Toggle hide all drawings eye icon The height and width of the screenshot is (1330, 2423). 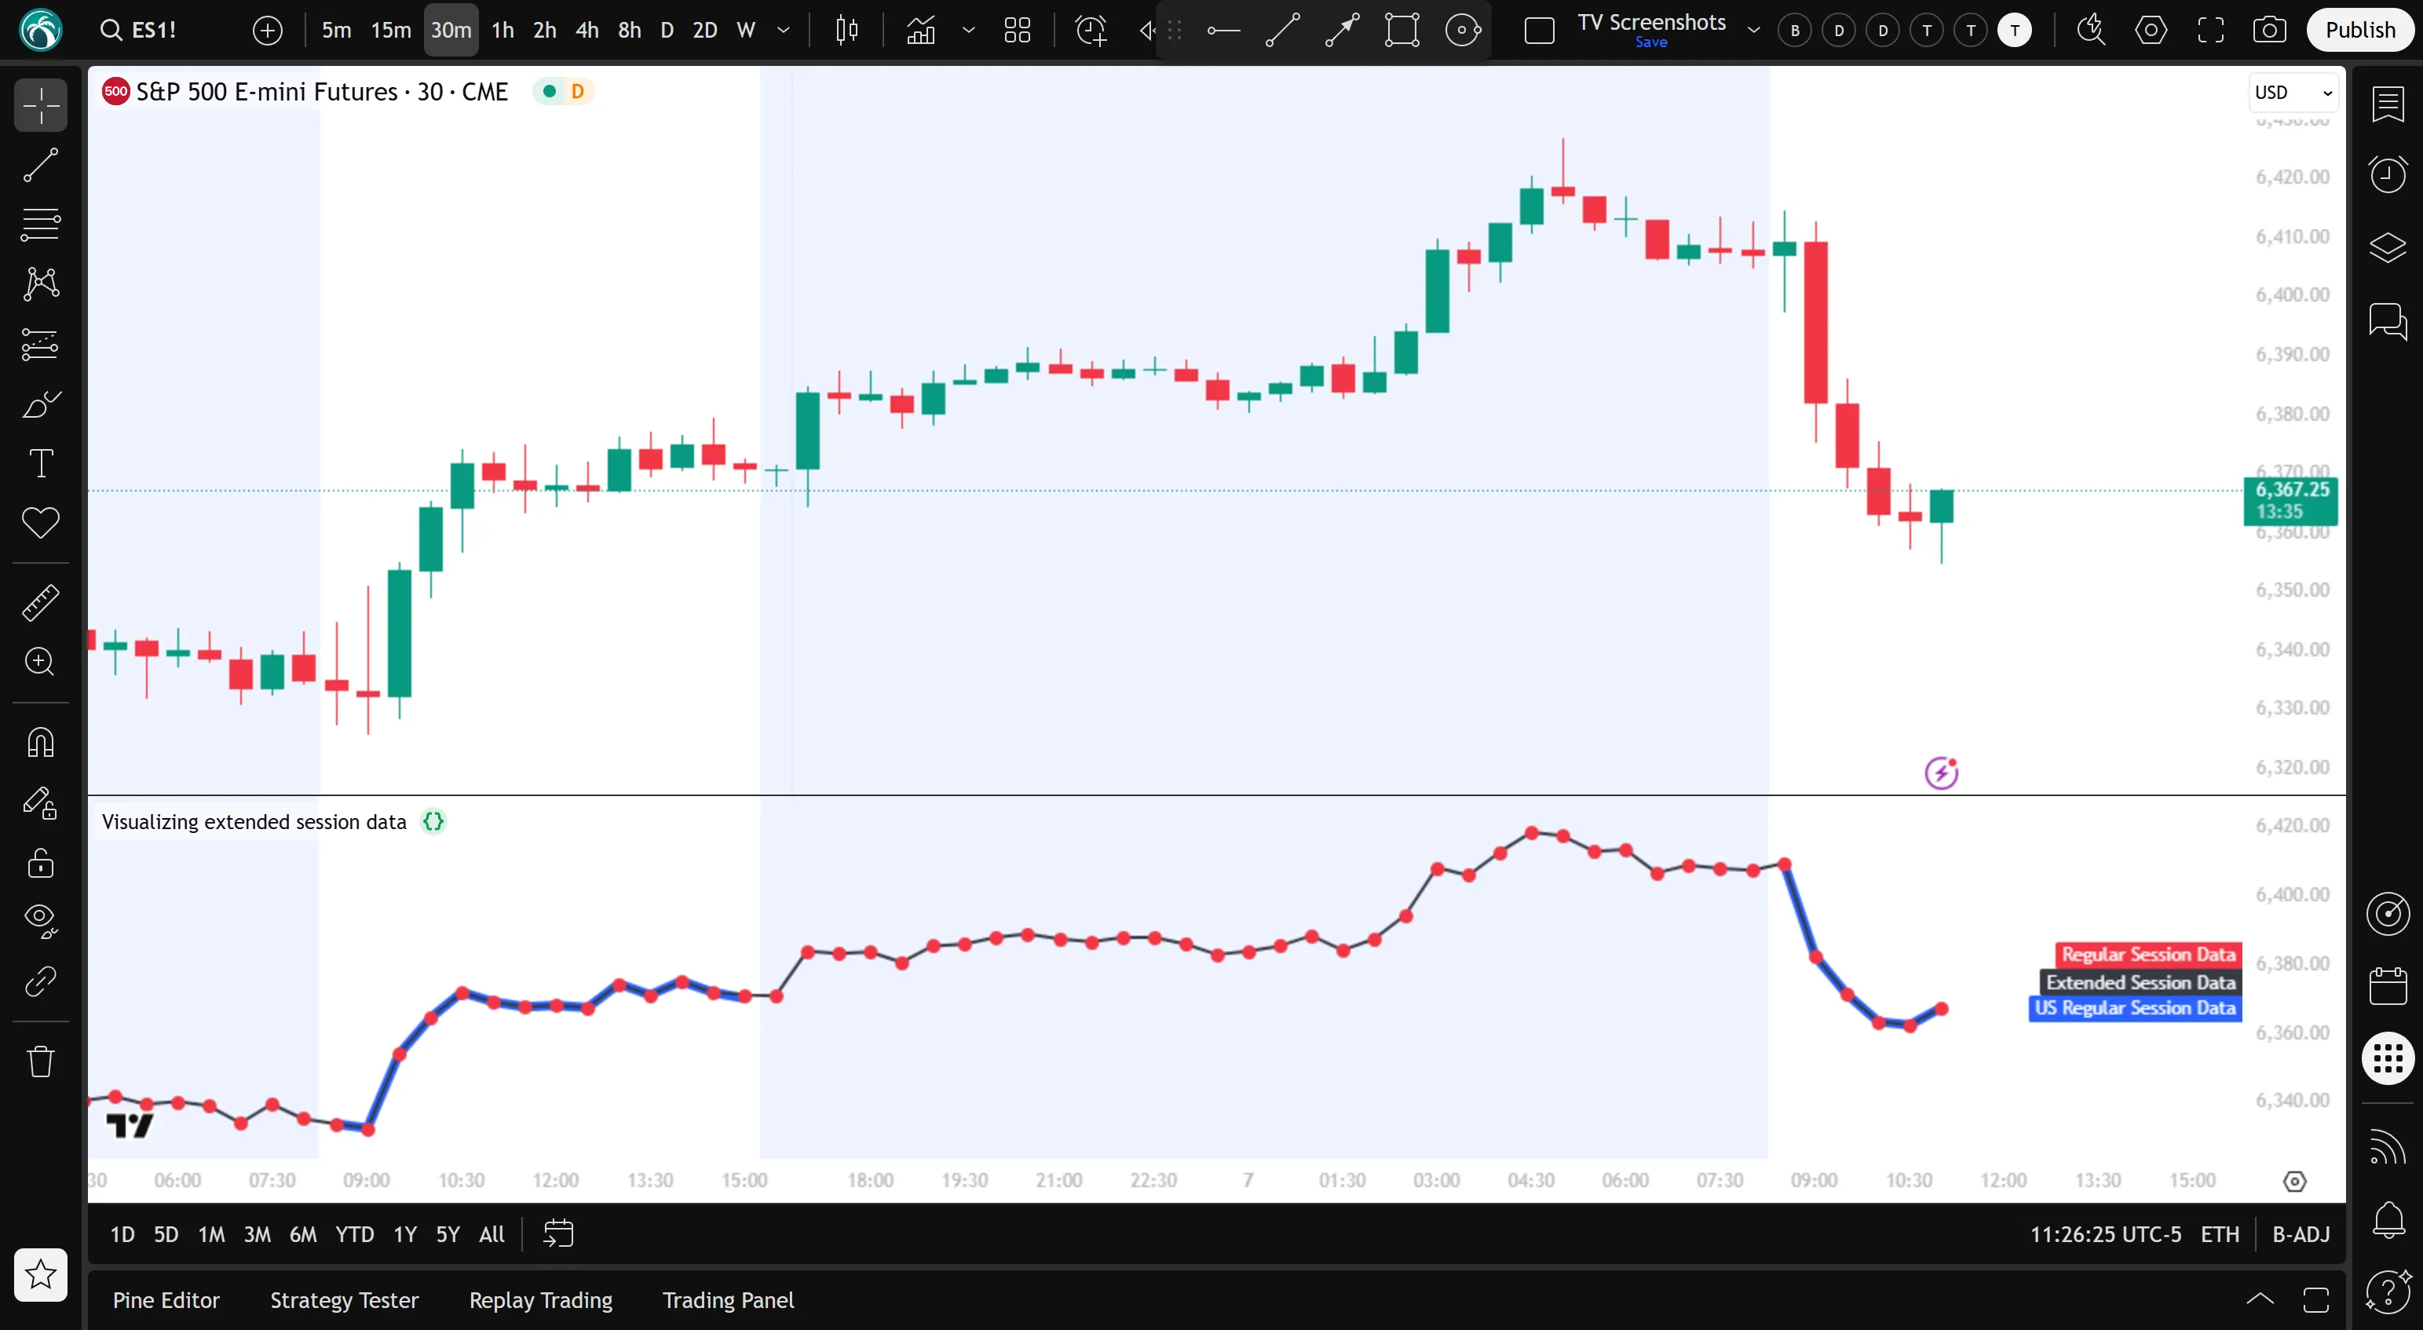[x=41, y=920]
